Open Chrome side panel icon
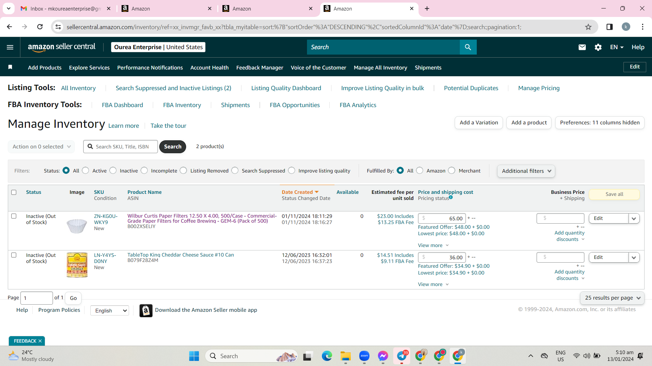Image resolution: width=652 pixels, height=366 pixels. point(610,27)
